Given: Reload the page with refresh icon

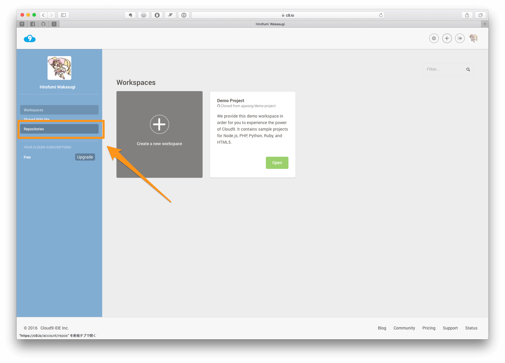Looking at the screenshot, I should [381, 15].
